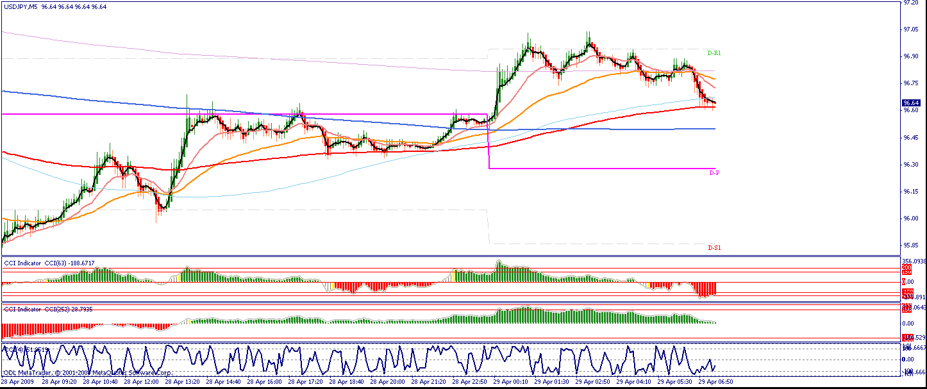Click the 96.75 price axis label
Screen dimensions: 927x389
pyautogui.click(x=910, y=83)
